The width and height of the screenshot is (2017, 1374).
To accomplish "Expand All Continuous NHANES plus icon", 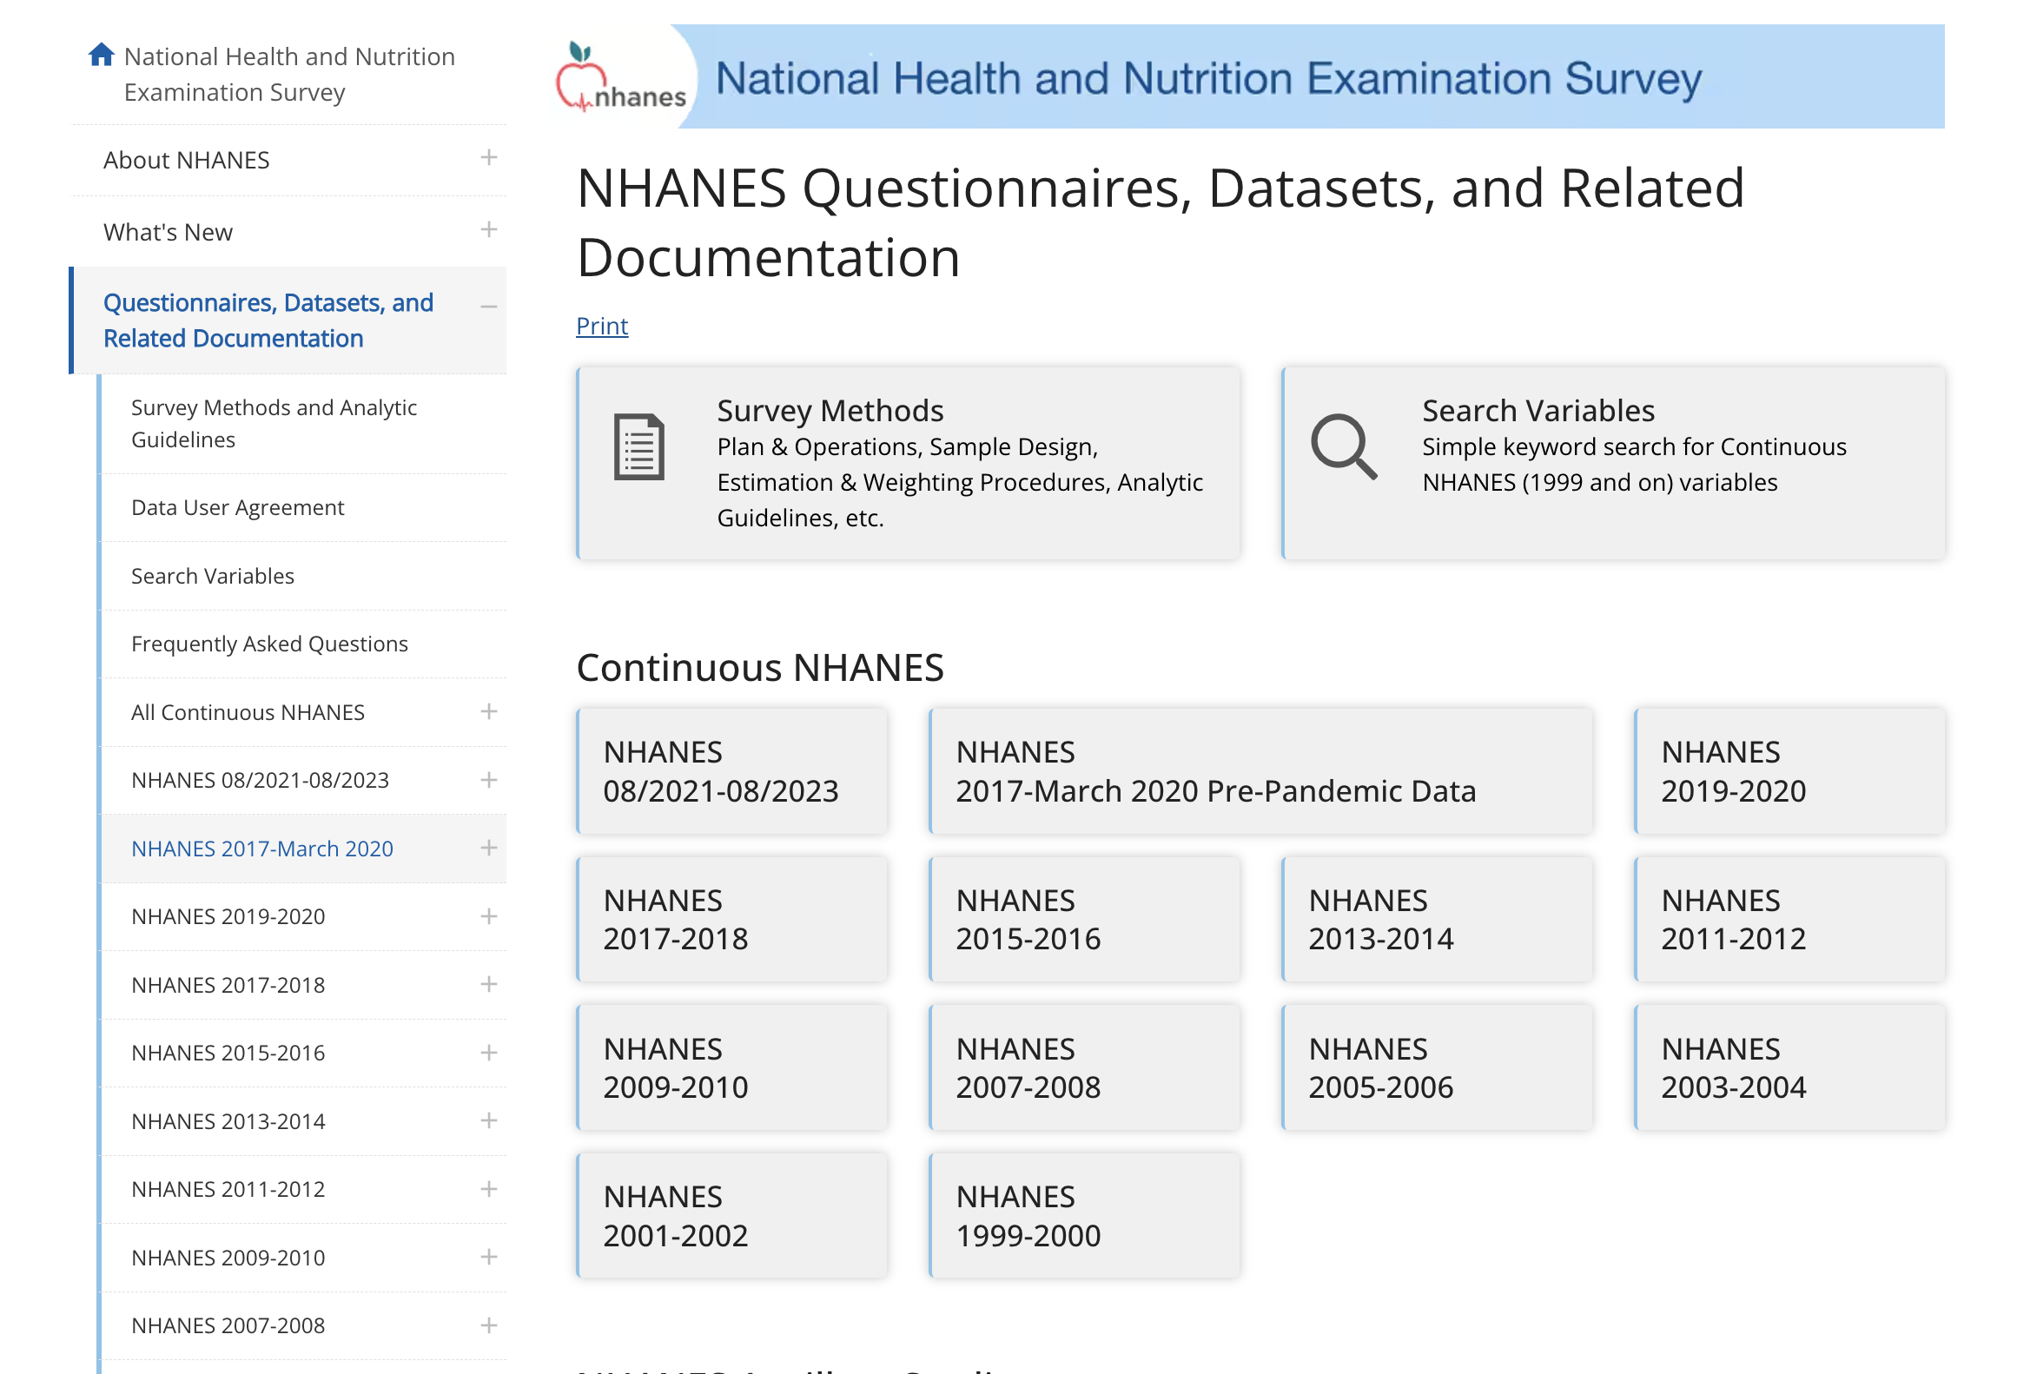I will 488,712.
